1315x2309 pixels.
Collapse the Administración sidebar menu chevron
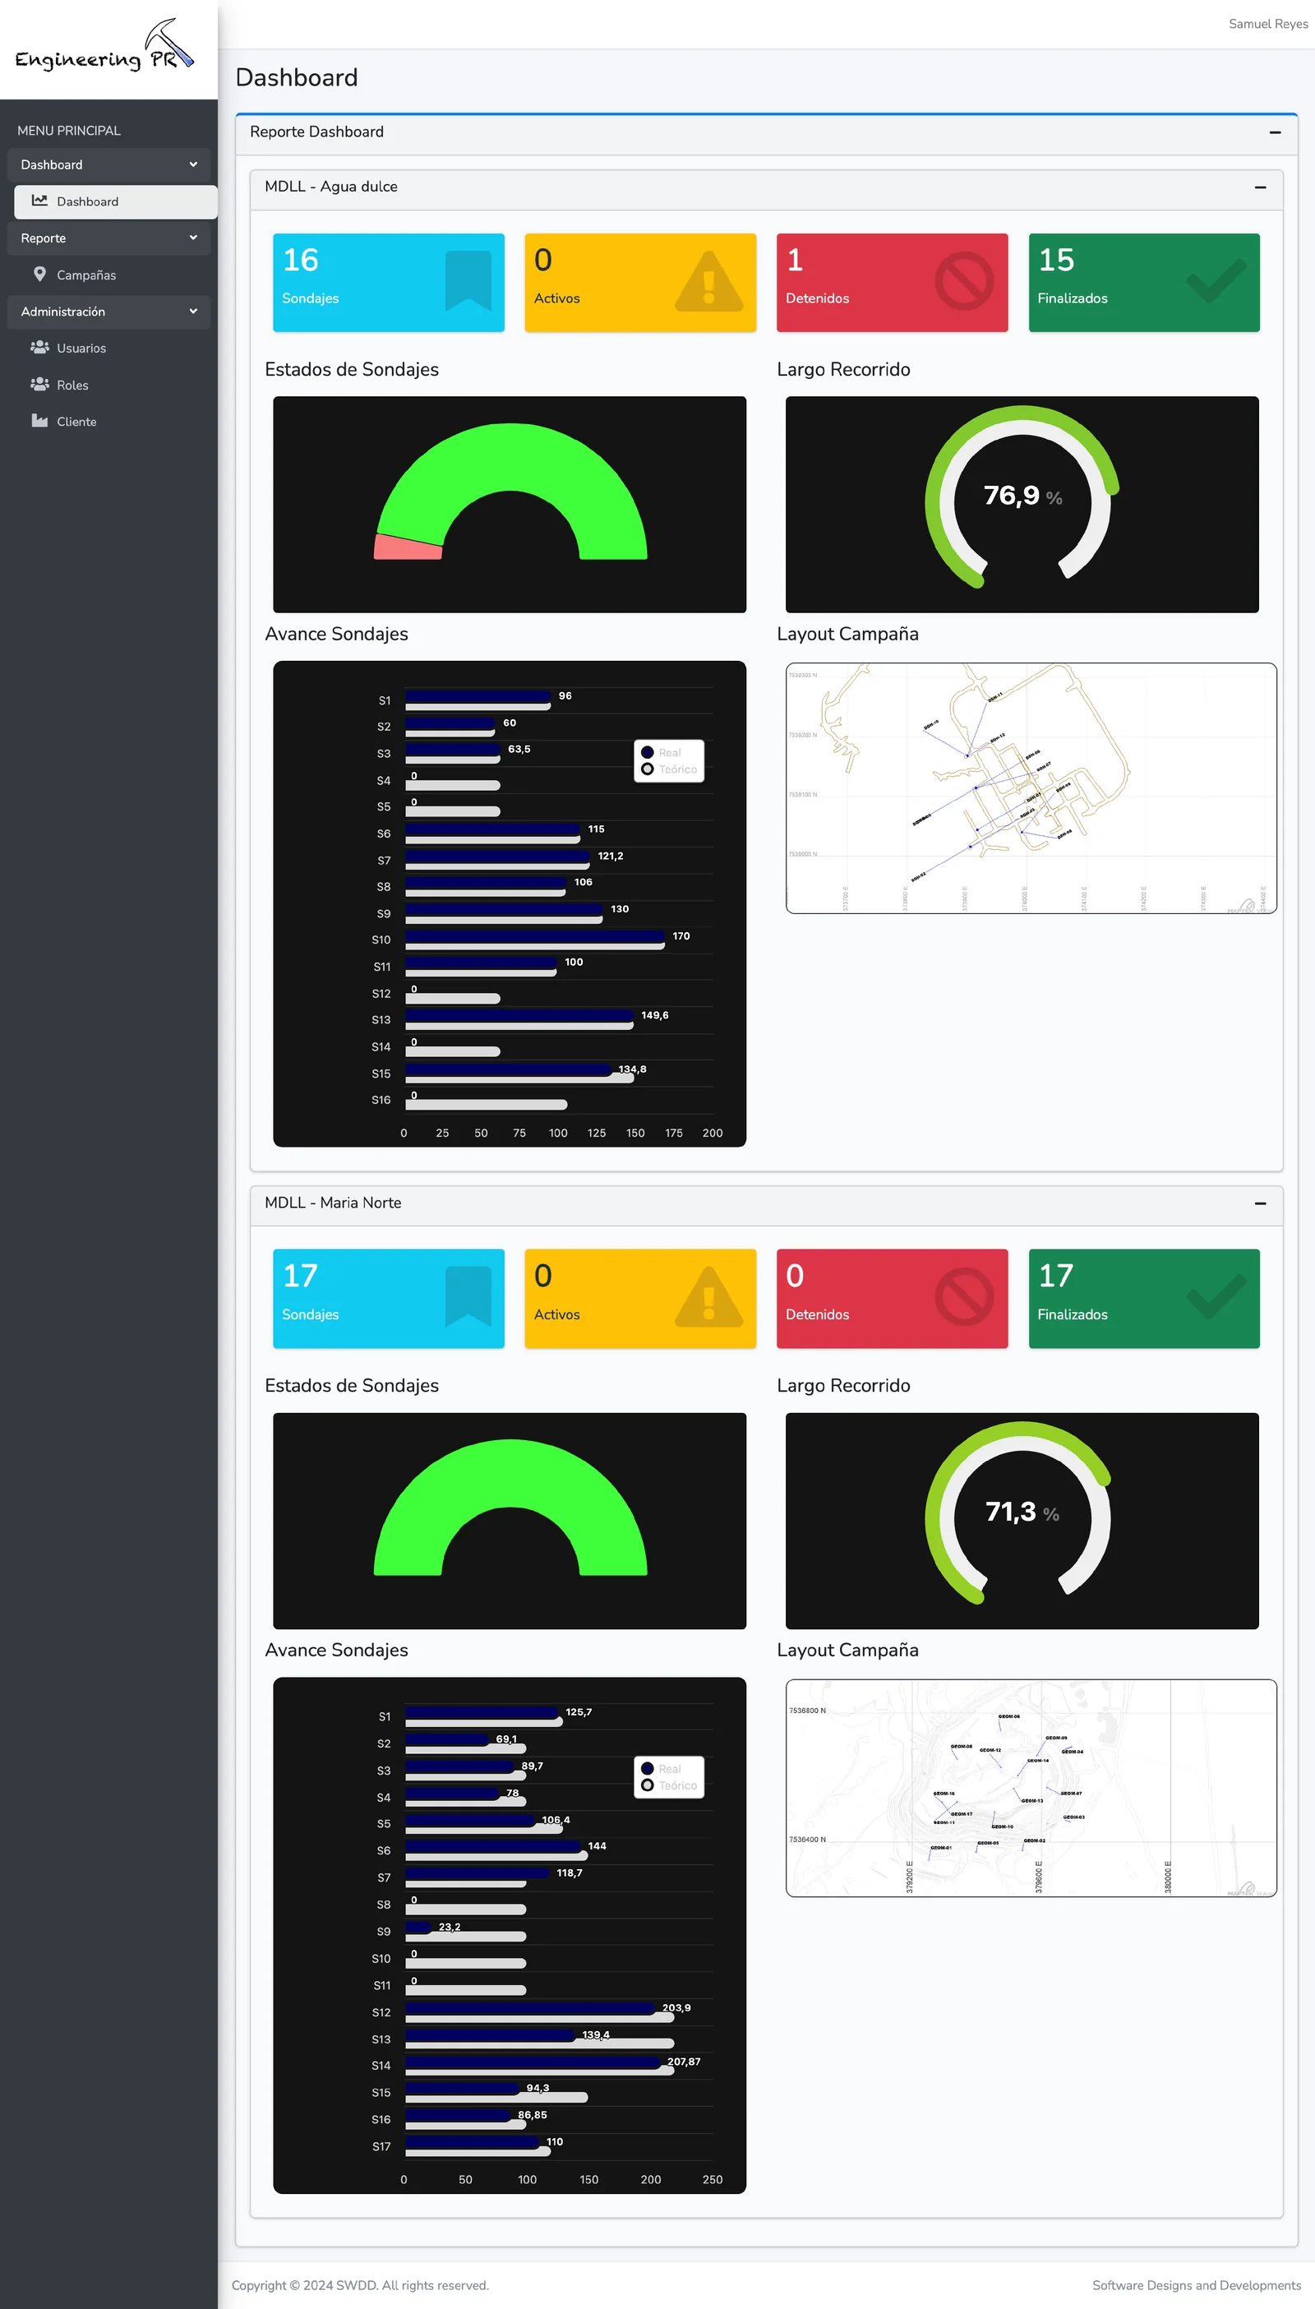point(193,311)
